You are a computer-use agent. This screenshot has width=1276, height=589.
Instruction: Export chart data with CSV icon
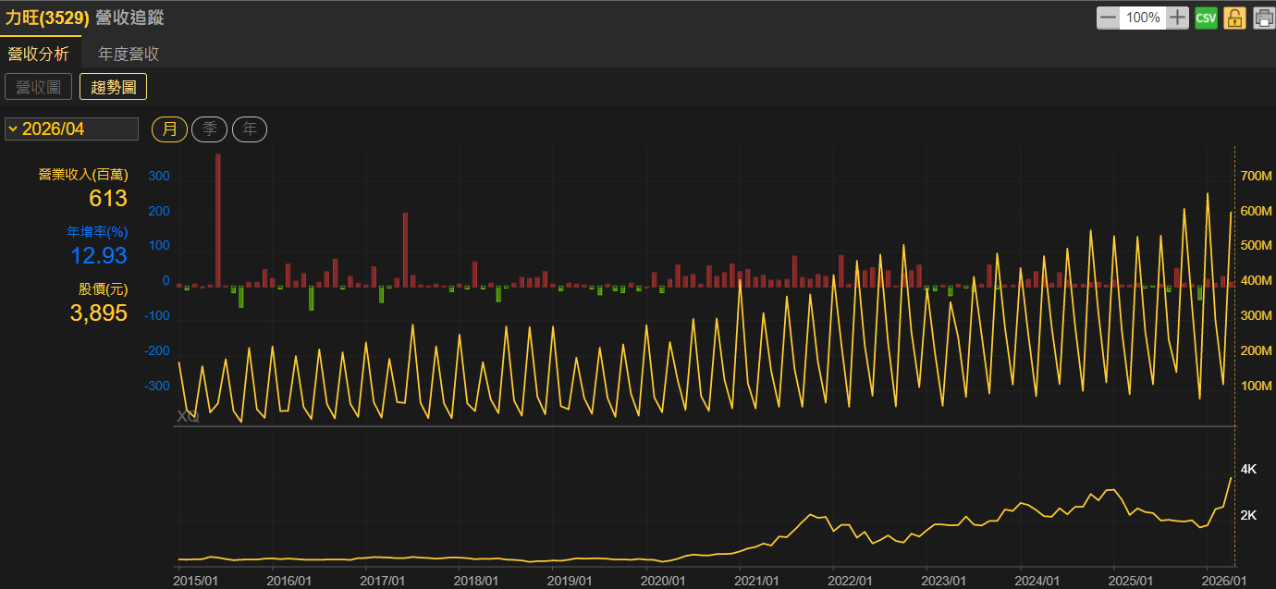pyautogui.click(x=1206, y=18)
